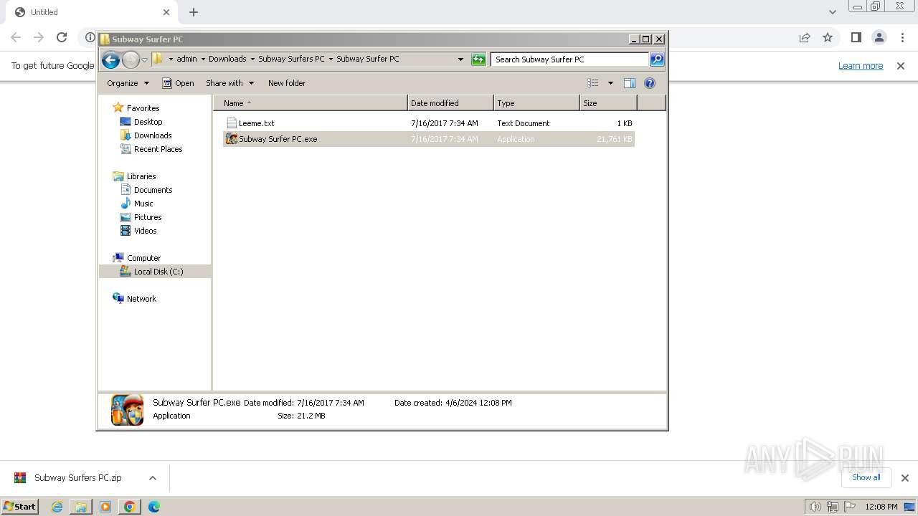Sort files by Size column
The height and width of the screenshot is (516, 918).
(x=608, y=103)
